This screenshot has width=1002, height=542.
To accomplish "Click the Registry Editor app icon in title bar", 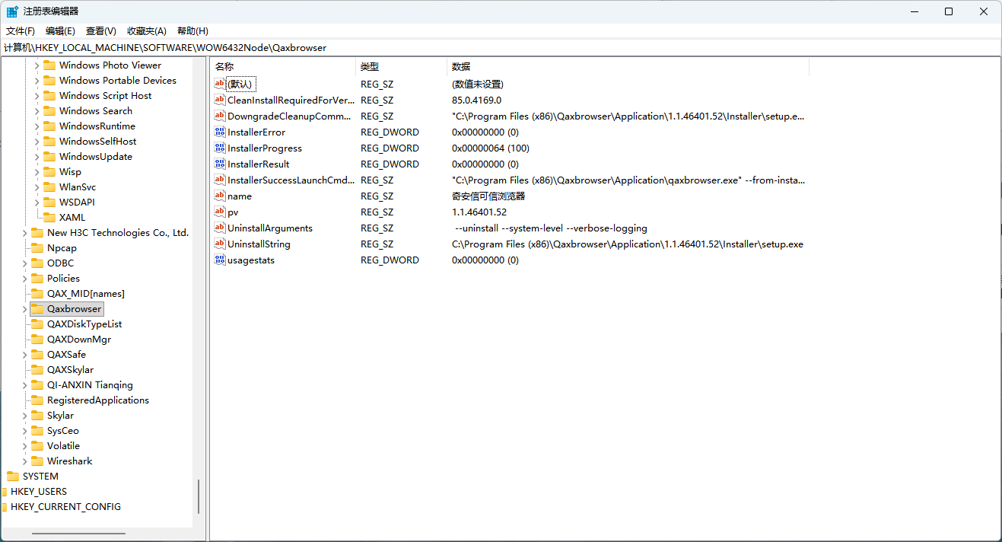I will tap(13, 11).
